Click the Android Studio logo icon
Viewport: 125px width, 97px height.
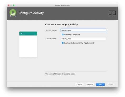point(13,13)
